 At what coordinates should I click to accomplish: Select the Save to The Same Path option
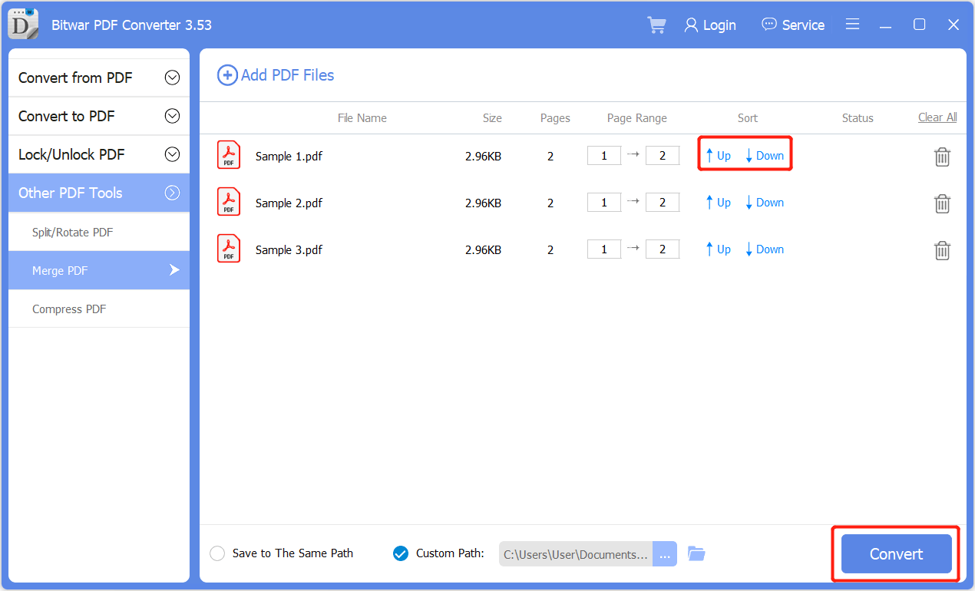[x=217, y=553]
